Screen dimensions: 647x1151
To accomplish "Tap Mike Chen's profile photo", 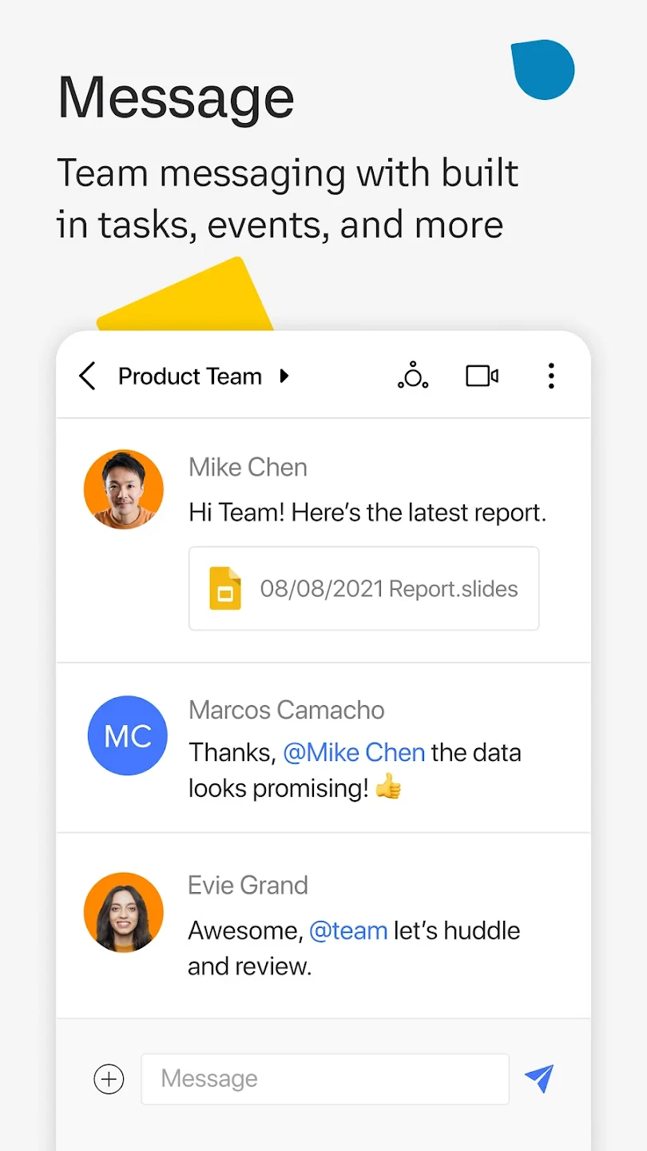I will [124, 489].
